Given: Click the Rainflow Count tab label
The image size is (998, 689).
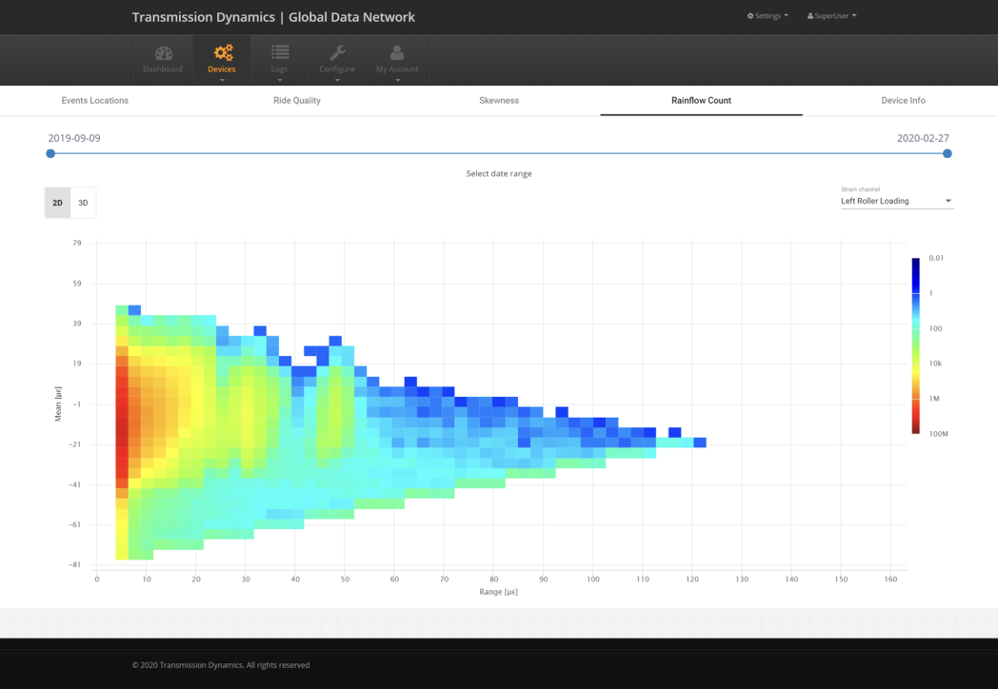Looking at the screenshot, I should pos(701,100).
